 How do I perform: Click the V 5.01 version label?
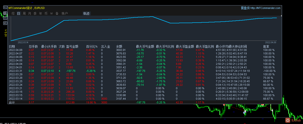click(x=5, y=33)
